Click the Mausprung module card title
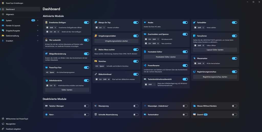This screenshot has width=262, height=132. coord(103,106)
